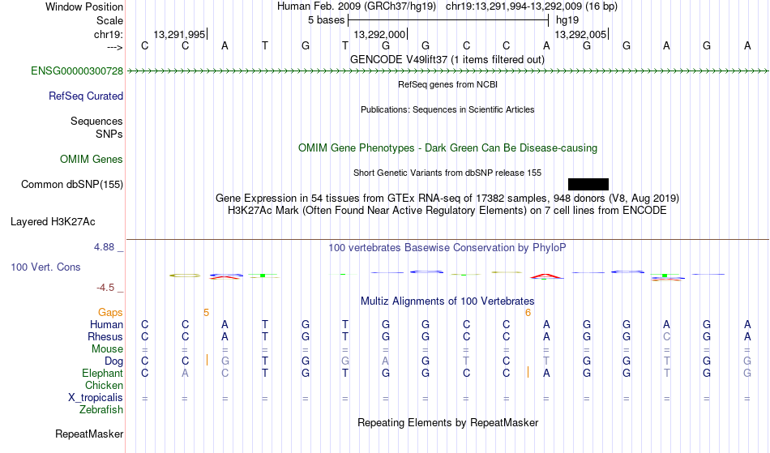Select the Dog alignment row label
Image resolution: width=770 pixels, height=453 pixels.
pyautogui.click(x=114, y=361)
